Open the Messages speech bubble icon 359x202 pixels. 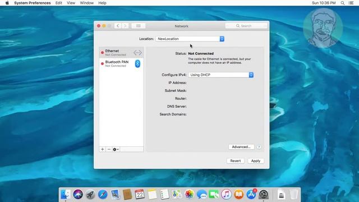click(202, 195)
